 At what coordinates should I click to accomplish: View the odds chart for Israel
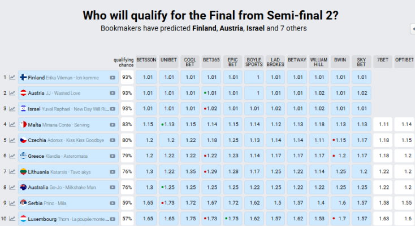[x=12, y=109]
